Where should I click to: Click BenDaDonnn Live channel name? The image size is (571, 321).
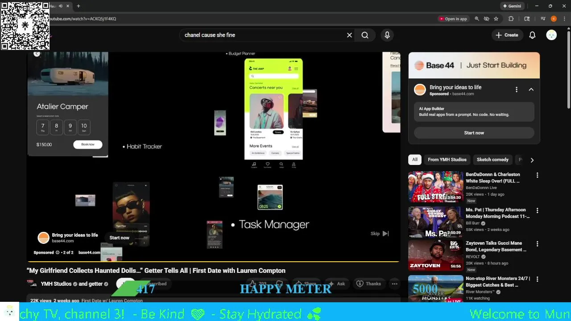(x=481, y=188)
